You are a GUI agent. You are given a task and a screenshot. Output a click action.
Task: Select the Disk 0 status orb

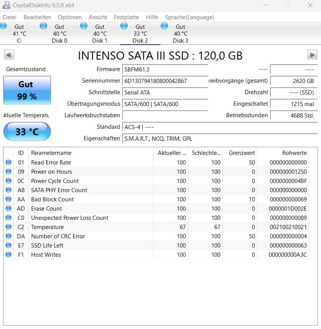(43, 26)
